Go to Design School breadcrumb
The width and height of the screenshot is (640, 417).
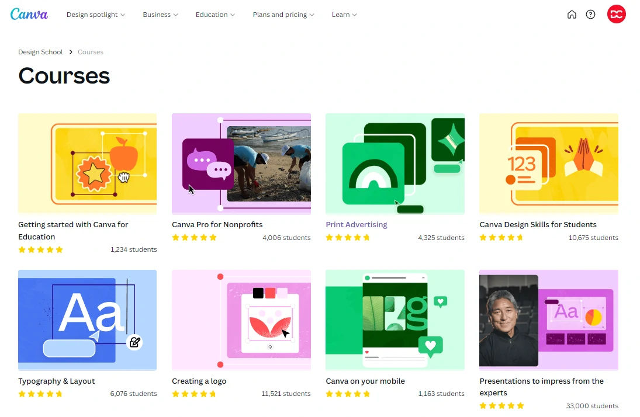(x=40, y=52)
